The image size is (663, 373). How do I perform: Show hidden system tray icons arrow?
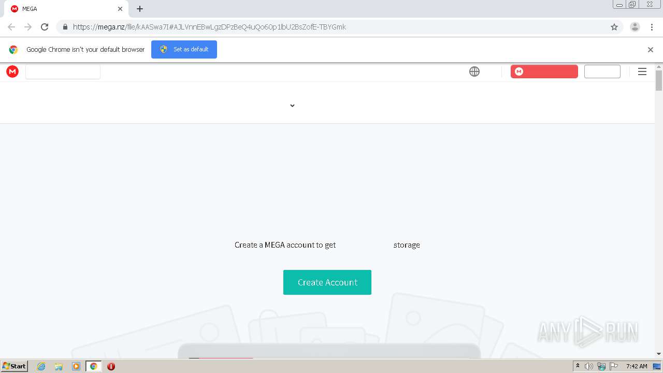tap(578, 366)
